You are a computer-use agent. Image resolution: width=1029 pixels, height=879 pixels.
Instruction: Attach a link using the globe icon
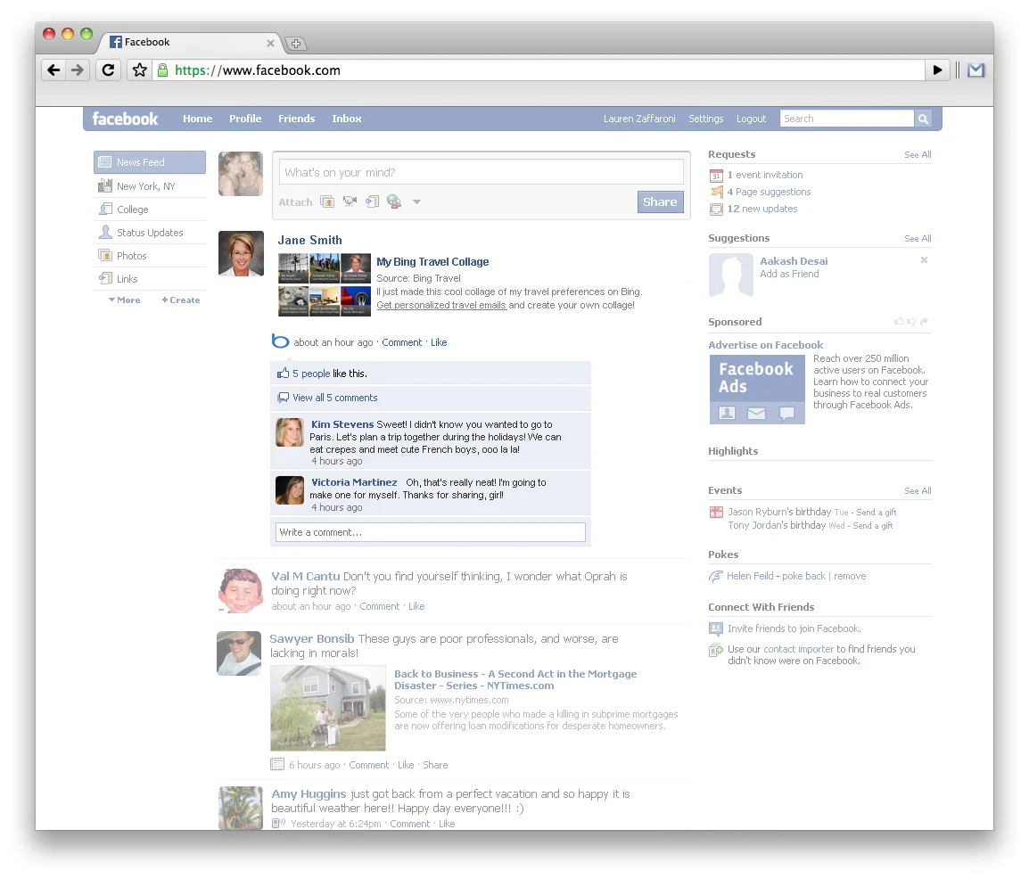[394, 201]
